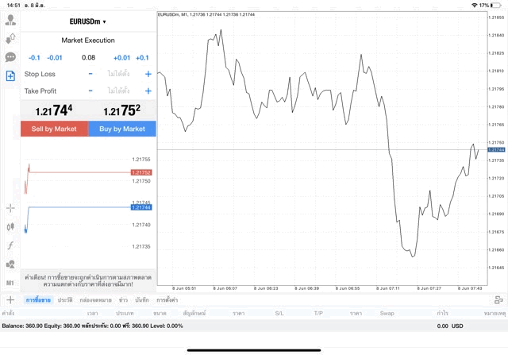This screenshot has height=355, width=508.
Task: Click the new order document icon
Action: point(10,76)
